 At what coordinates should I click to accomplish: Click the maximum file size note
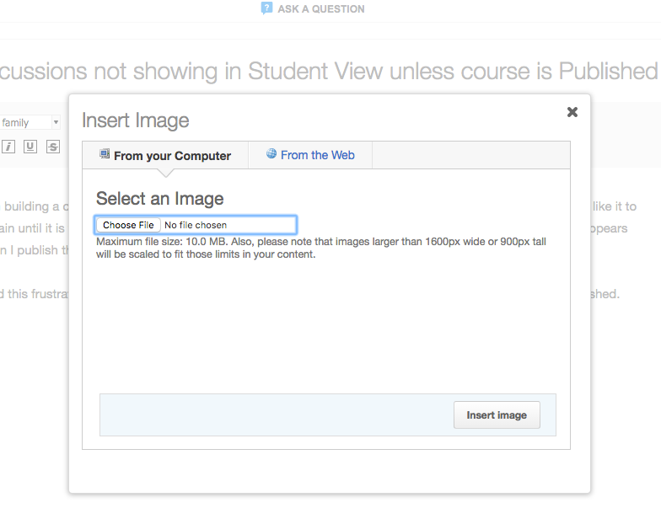(x=320, y=249)
